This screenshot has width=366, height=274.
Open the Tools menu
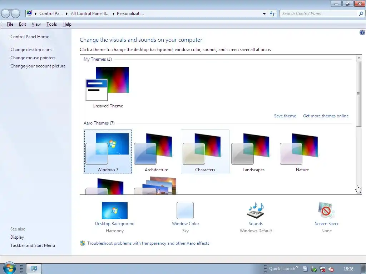(51, 24)
